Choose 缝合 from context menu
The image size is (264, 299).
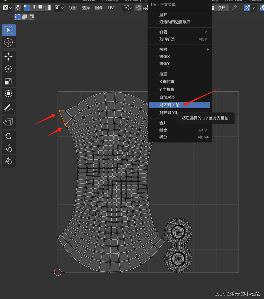click(x=180, y=130)
